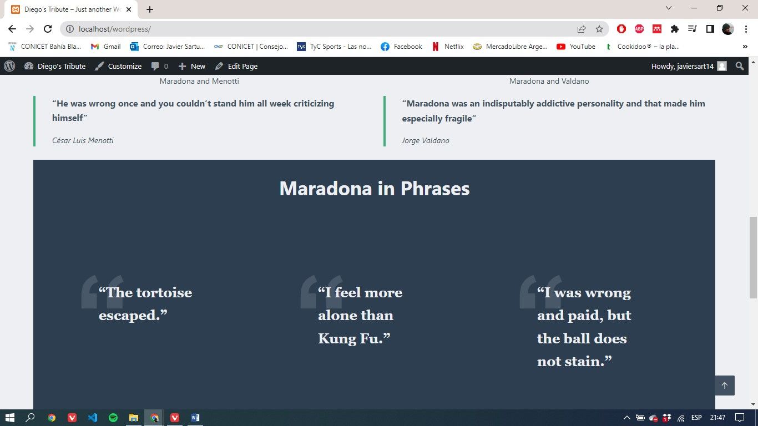Open the Extensions puzzle menu
This screenshot has width=758, height=426.
pyautogui.click(x=675, y=29)
